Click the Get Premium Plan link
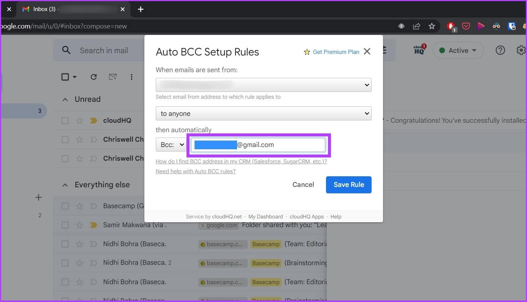This screenshot has height=302, width=527. click(336, 52)
